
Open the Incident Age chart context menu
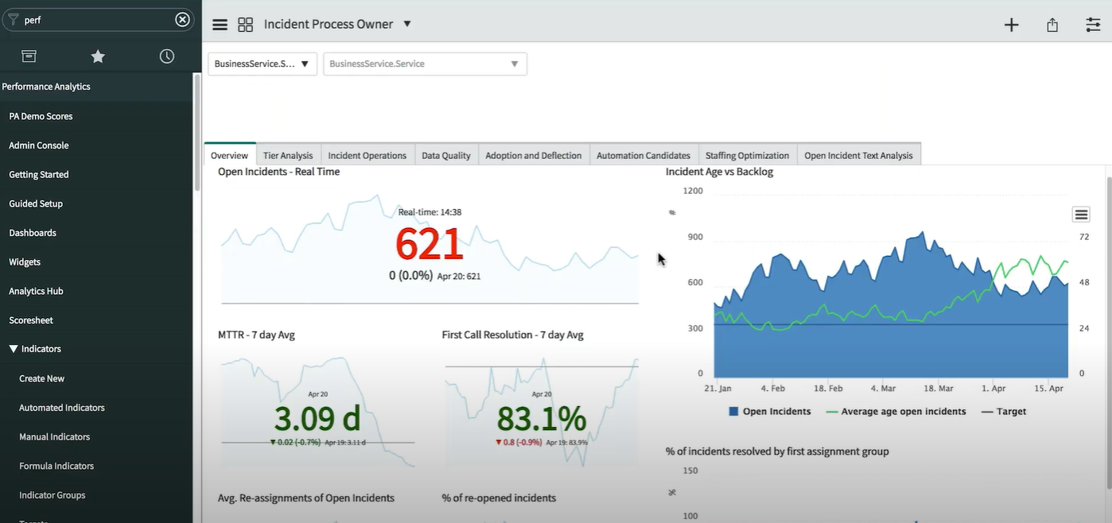(1081, 215)
